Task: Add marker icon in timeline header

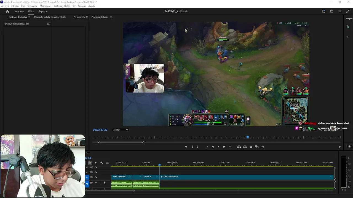Action: pyautogui.click(x=96, y=163)
